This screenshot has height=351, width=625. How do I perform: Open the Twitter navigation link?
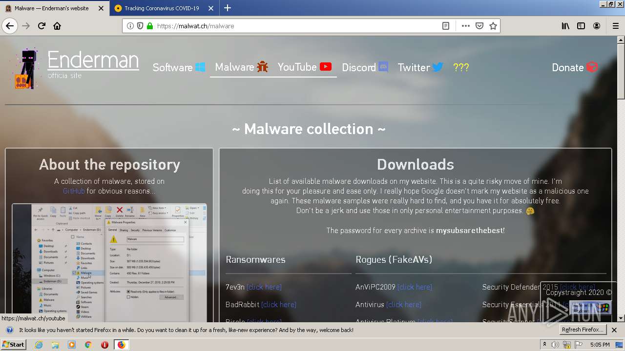point(420,67)
